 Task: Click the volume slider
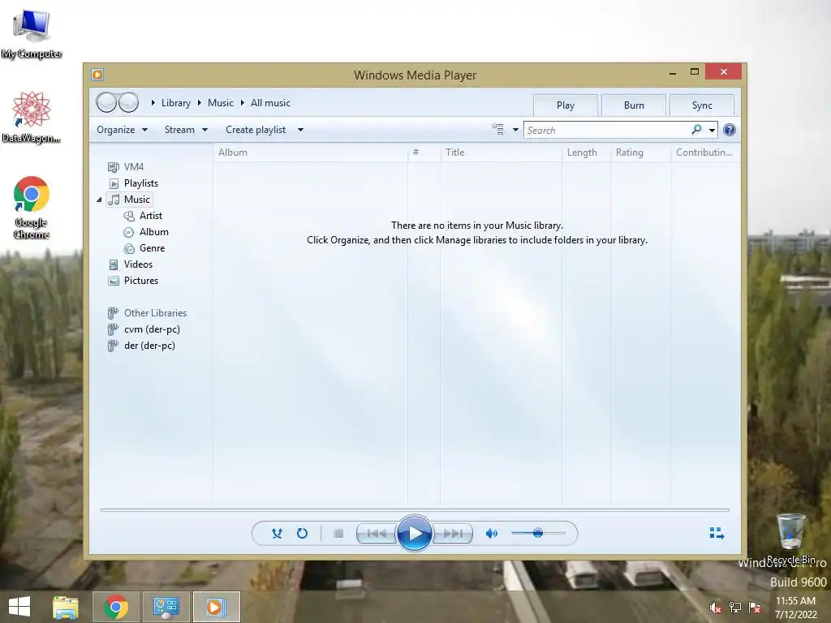[x=538, y=533]
